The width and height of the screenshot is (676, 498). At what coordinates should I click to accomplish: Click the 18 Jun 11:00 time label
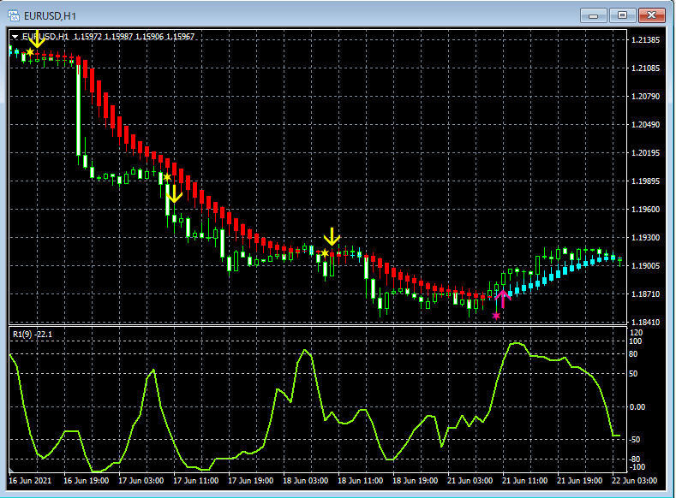[360, 480]
